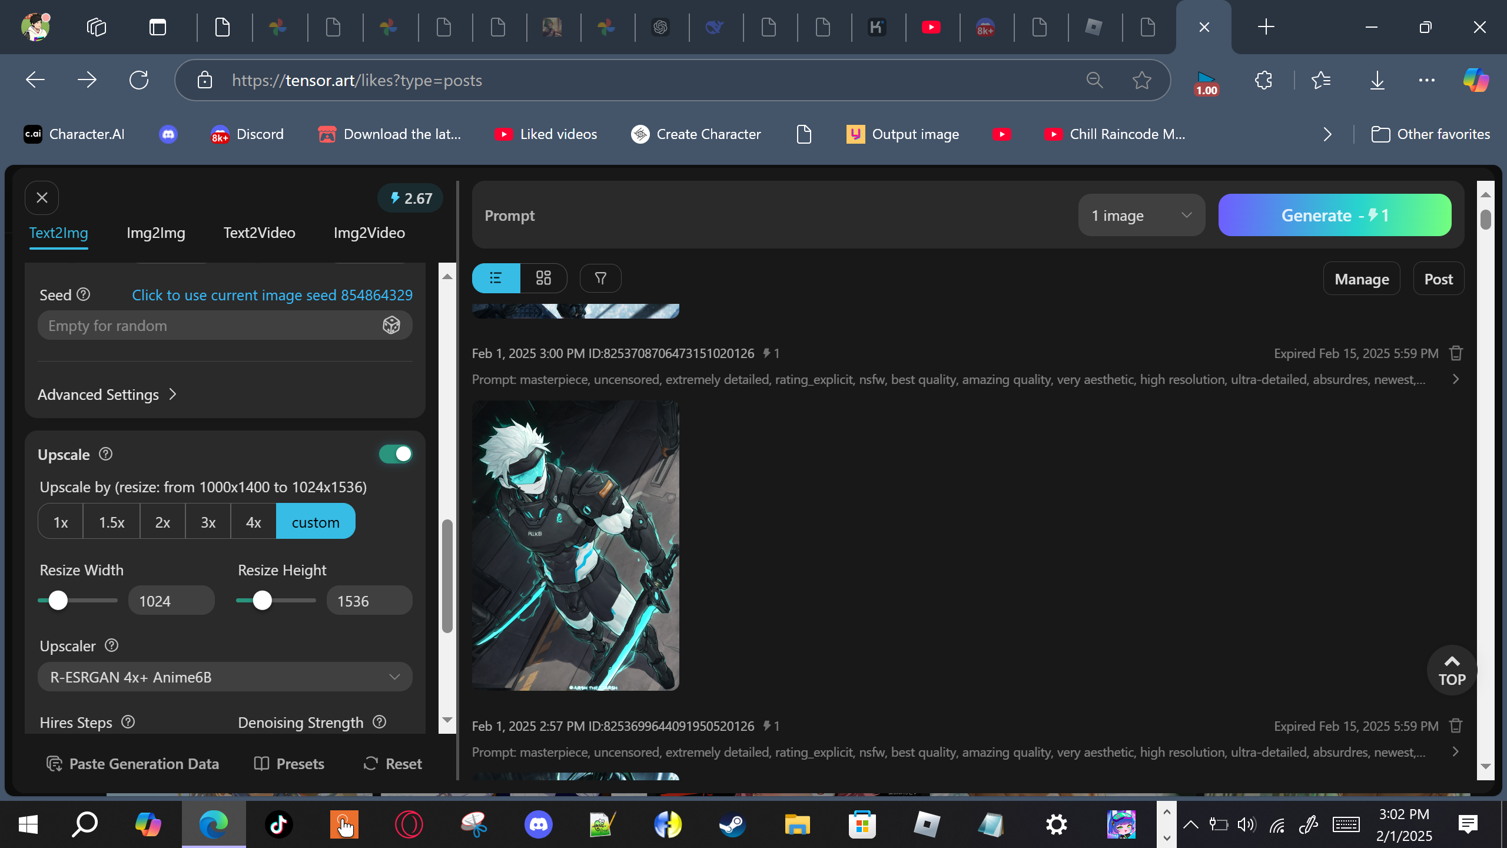This screenshot has width=1507, height=848.
Task: Open the 1 image count dropdown
Action: click(x=1141, y=216)
